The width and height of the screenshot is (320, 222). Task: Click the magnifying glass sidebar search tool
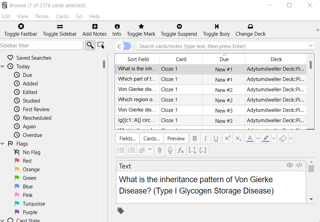(x=90, y=45)
